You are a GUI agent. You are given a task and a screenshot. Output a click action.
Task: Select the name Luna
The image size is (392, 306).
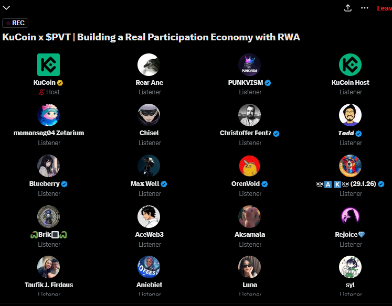250,285
